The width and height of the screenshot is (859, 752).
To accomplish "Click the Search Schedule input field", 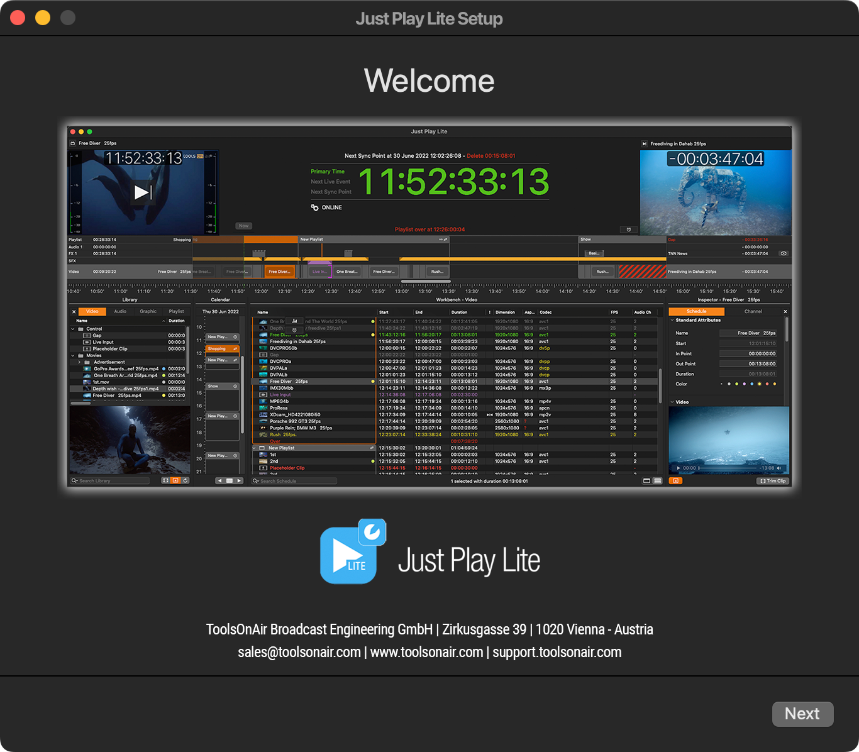I will coord(297,481).
